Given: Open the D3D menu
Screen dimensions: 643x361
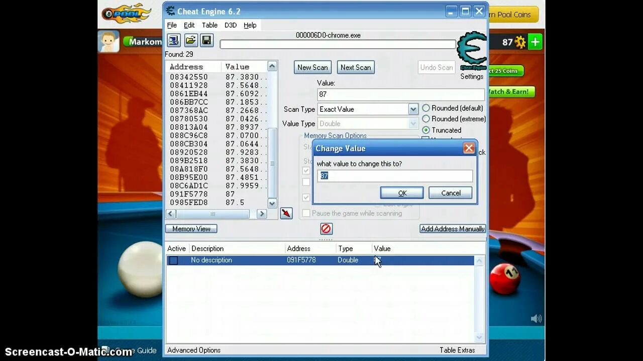Looking at the screenshot, I should (x=231, y=25).
